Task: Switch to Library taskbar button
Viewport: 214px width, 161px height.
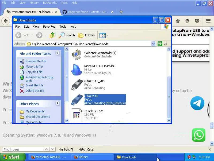Action: 92,157
